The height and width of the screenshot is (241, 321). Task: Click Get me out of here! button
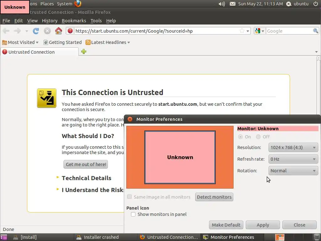tap(86, 164)
